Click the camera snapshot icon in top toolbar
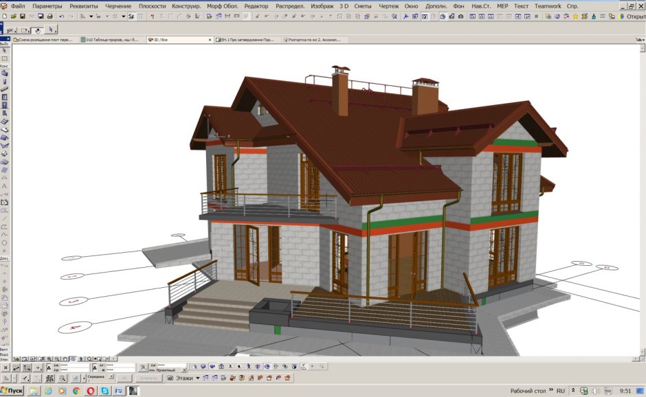Image resolution: width=646 pixels, height=397 pixels. (462, 16)
